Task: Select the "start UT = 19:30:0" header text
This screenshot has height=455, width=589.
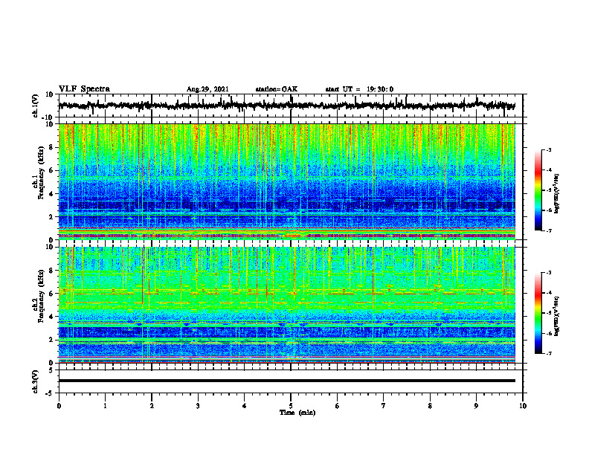Action: point(359,89)
